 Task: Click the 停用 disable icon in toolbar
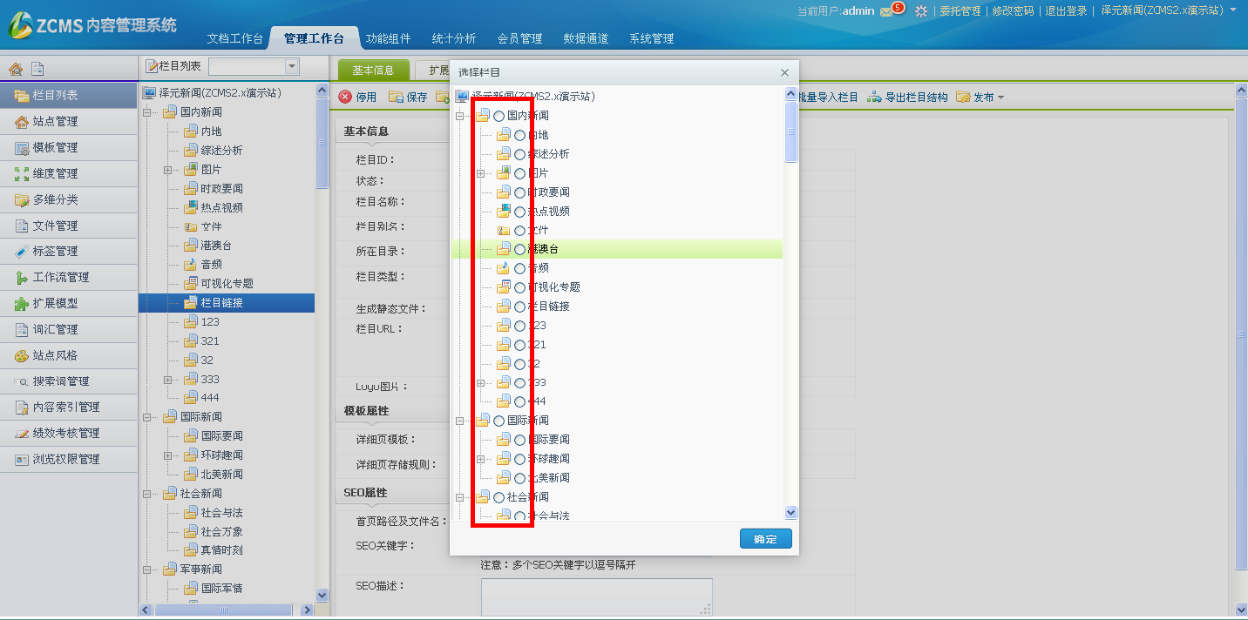point(346,97)
